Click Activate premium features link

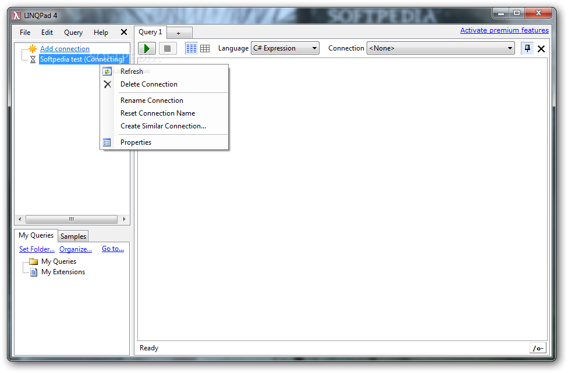tap(504, 30)
